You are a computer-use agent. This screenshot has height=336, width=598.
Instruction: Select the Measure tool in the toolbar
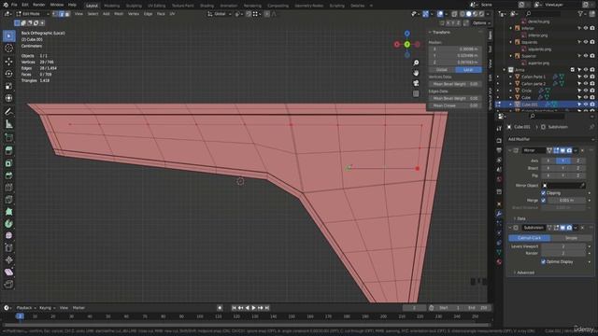point(8,124)
